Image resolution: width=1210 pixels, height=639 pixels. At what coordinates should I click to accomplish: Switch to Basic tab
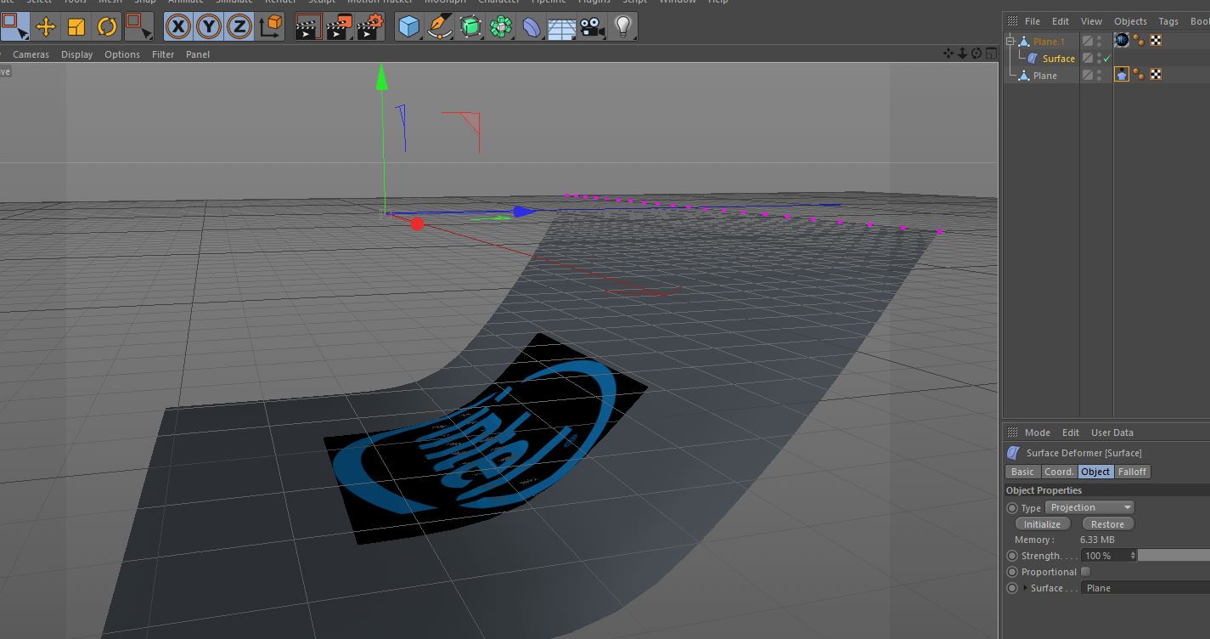coord(1022,472)
